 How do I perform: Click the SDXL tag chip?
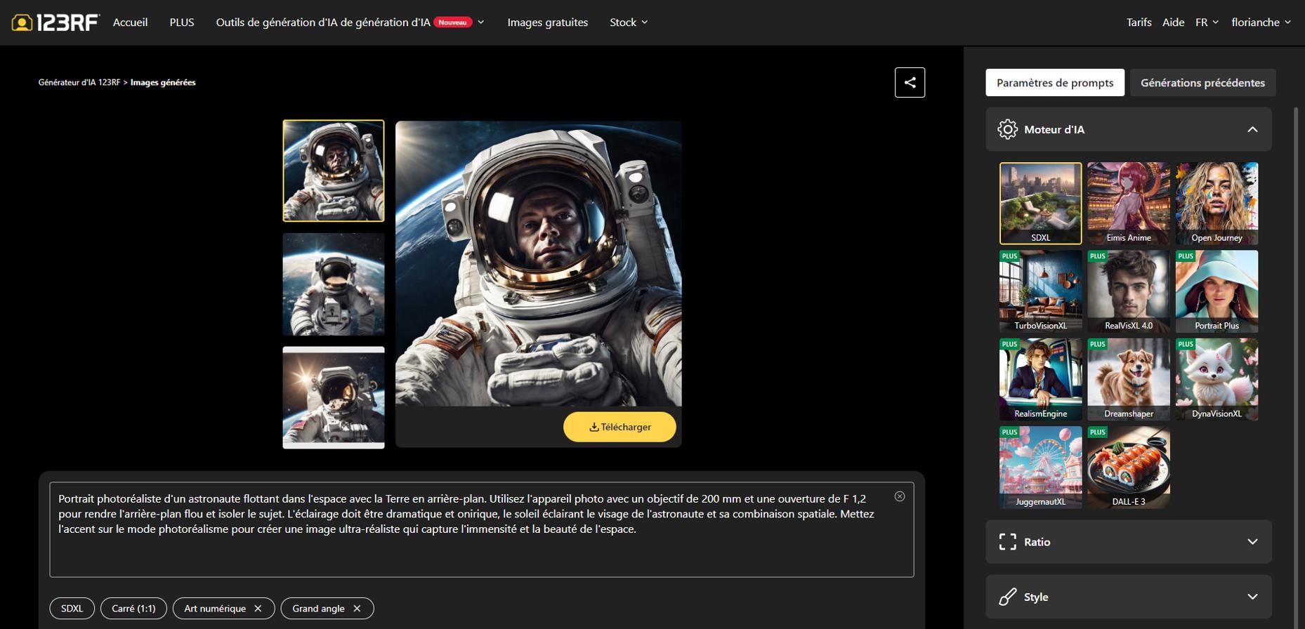tap(72, 609)
